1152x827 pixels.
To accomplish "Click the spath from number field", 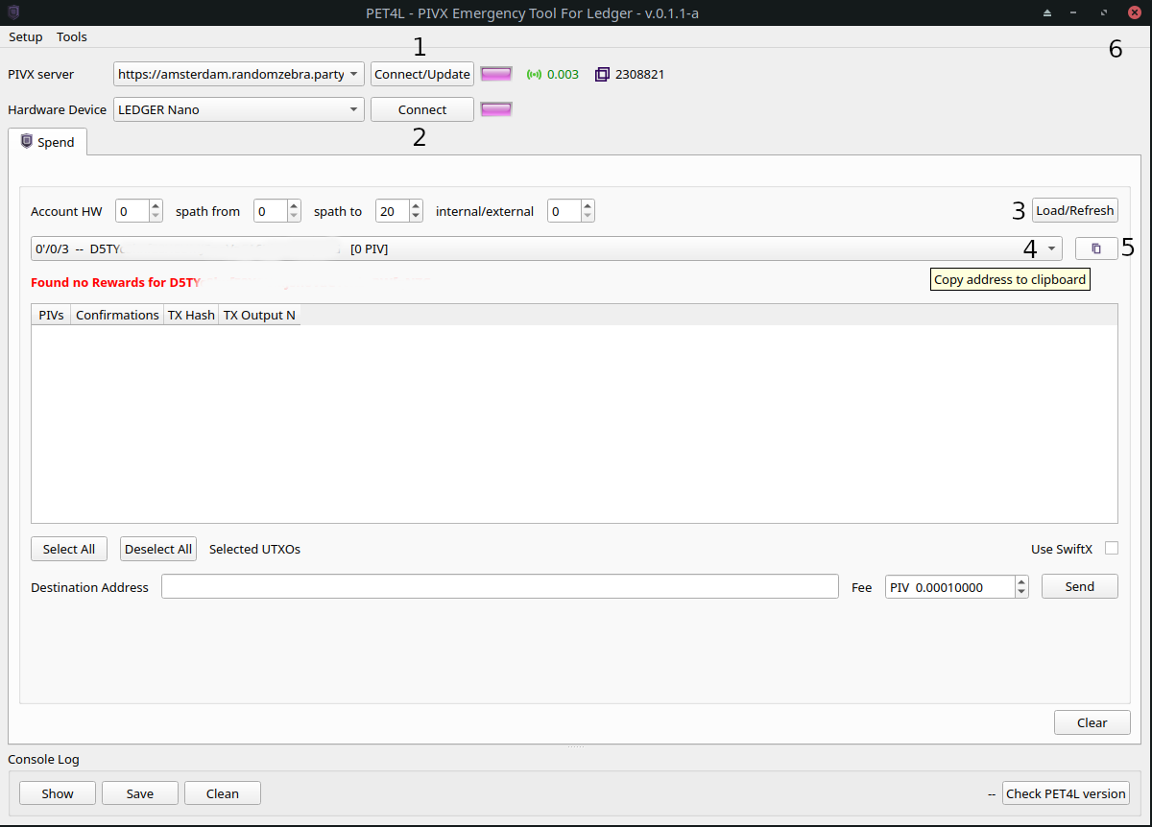I will click(x=270, y=211).
